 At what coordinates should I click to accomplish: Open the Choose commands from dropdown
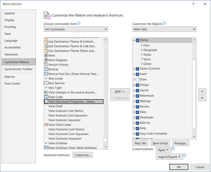click(76, 29)
